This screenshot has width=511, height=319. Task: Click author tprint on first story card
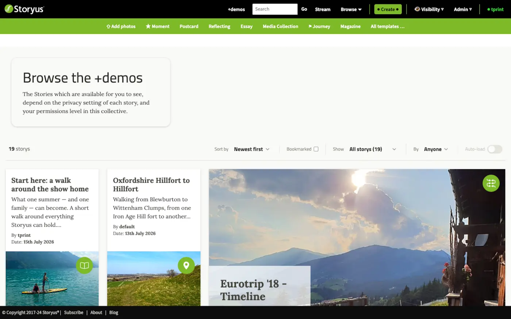pyautogui.click(x=24, y=235)
